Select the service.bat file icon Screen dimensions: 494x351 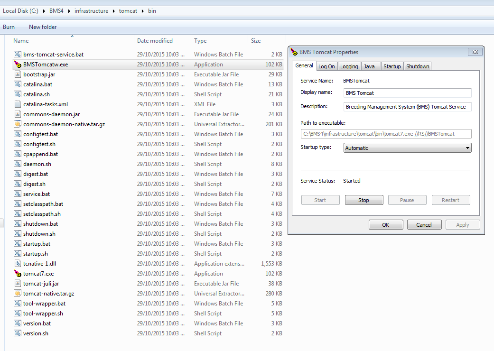(18, 194)
